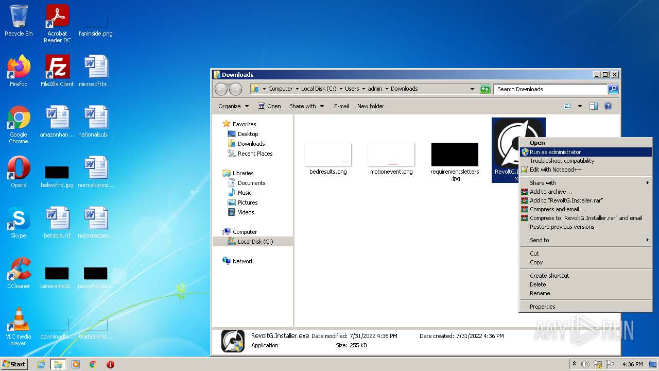This screenshot has width=659, height=371.
Task: Click the volume speaker tray icon
Action: pyautogui.click(x=585, y=364)
